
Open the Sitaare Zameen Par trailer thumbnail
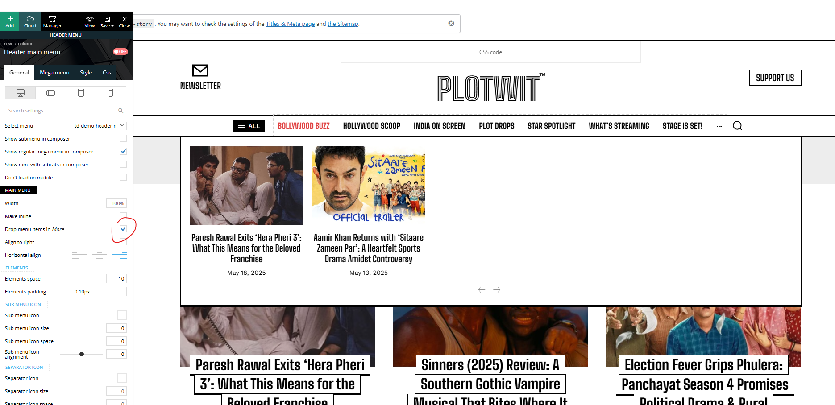(369, 186)
